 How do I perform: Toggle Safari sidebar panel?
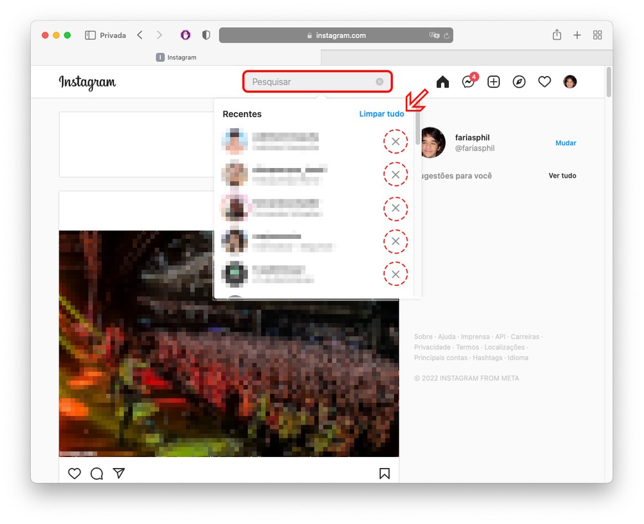coord(90,35)
